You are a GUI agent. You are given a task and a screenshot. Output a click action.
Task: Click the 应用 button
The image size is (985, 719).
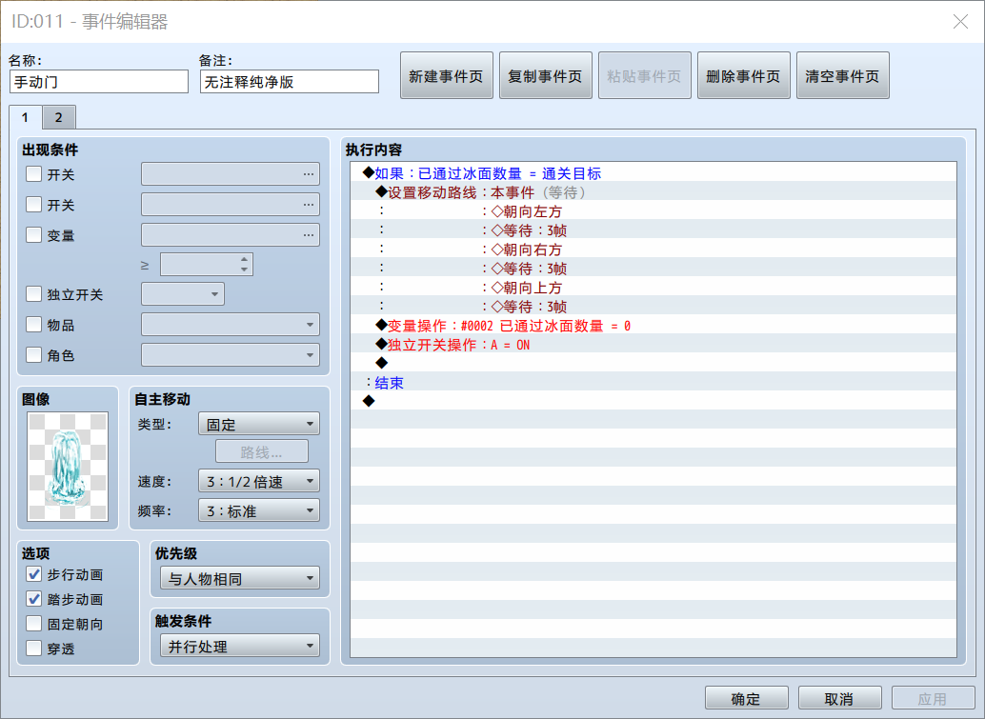[x=933, y=698]
